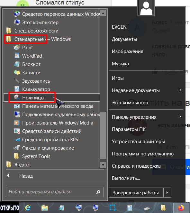Viewport: 190px width, 213px height.
Task: Open Документы in the right pane
Action: pos(124,39)
